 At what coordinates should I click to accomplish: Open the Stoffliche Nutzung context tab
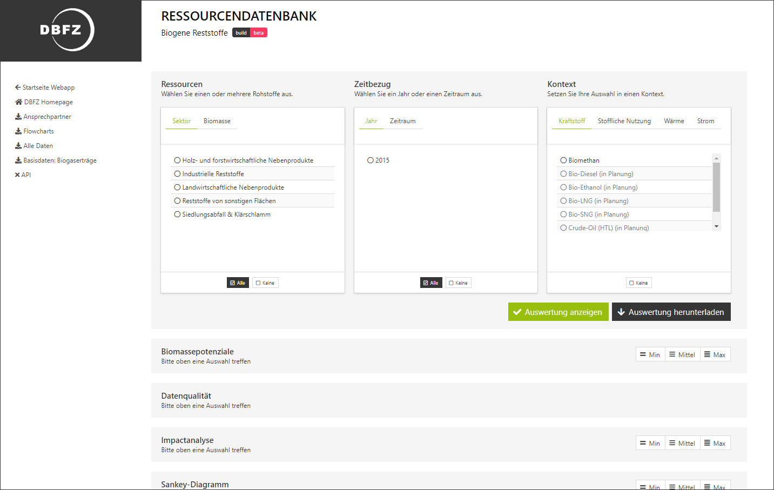624,121
